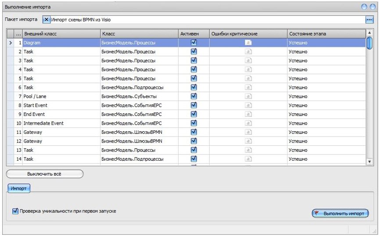The image size is (380, 237).
Task: Sort by the Внешний класс column header
Action: 61,34
